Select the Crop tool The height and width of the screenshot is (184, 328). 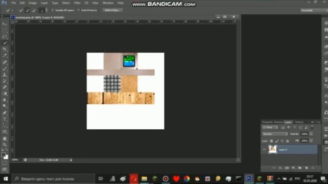pos(5,49)
